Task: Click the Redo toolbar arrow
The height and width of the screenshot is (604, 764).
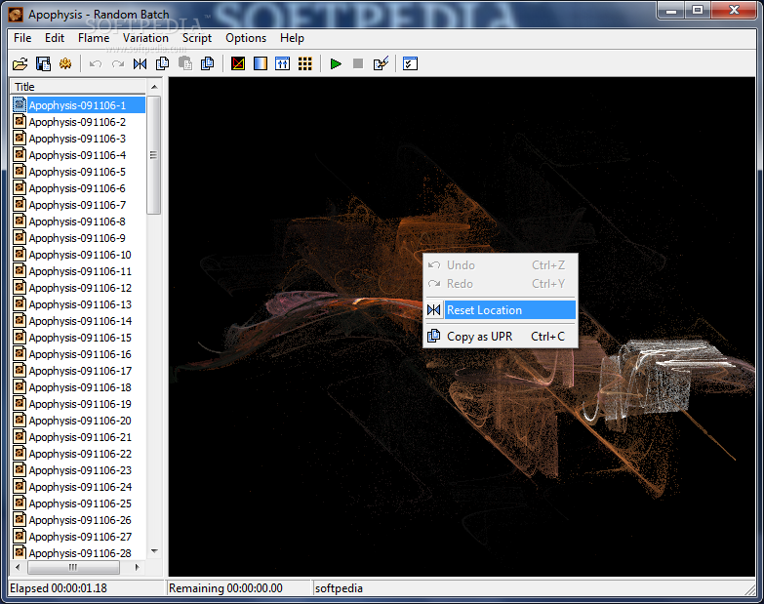Action: 118,63
